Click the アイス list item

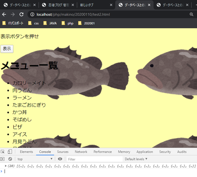[20, 134]
